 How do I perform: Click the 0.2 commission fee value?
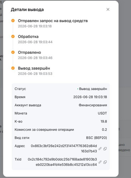[x=104, y=130]
